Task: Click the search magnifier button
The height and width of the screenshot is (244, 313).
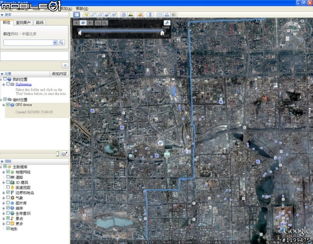Action: pos(61,43)
